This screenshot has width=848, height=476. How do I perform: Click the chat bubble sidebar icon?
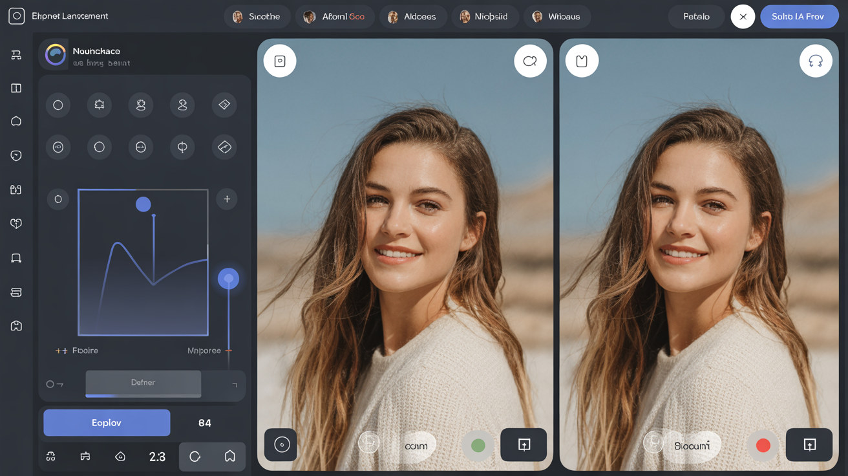pyautogui.click(x=16, y=122)
